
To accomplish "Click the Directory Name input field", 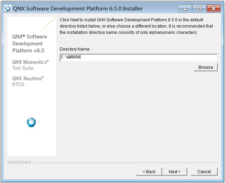I will coord(138,58).
